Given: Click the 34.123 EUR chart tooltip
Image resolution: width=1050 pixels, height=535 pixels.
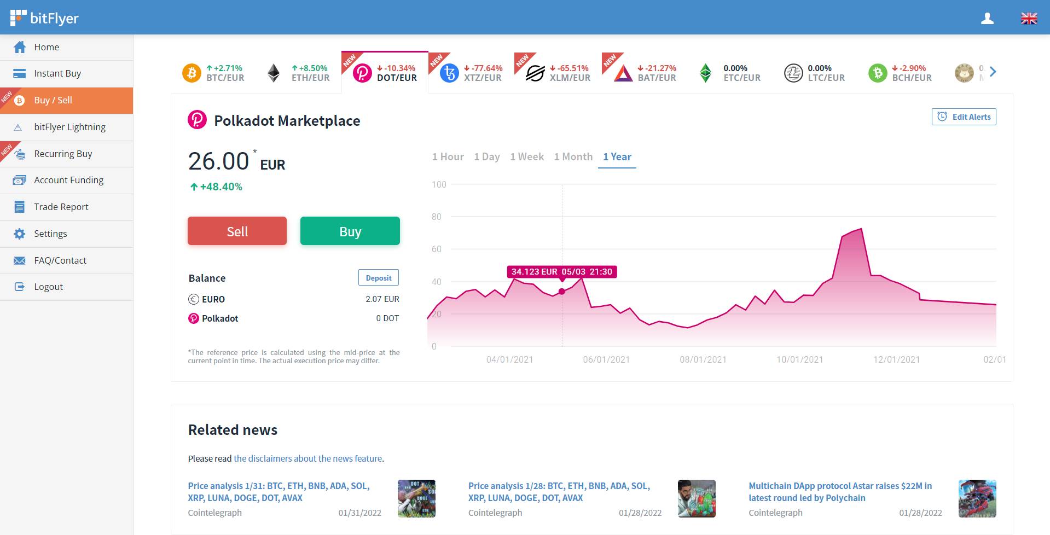Looking at the screenshot, I should coord(562,272).
